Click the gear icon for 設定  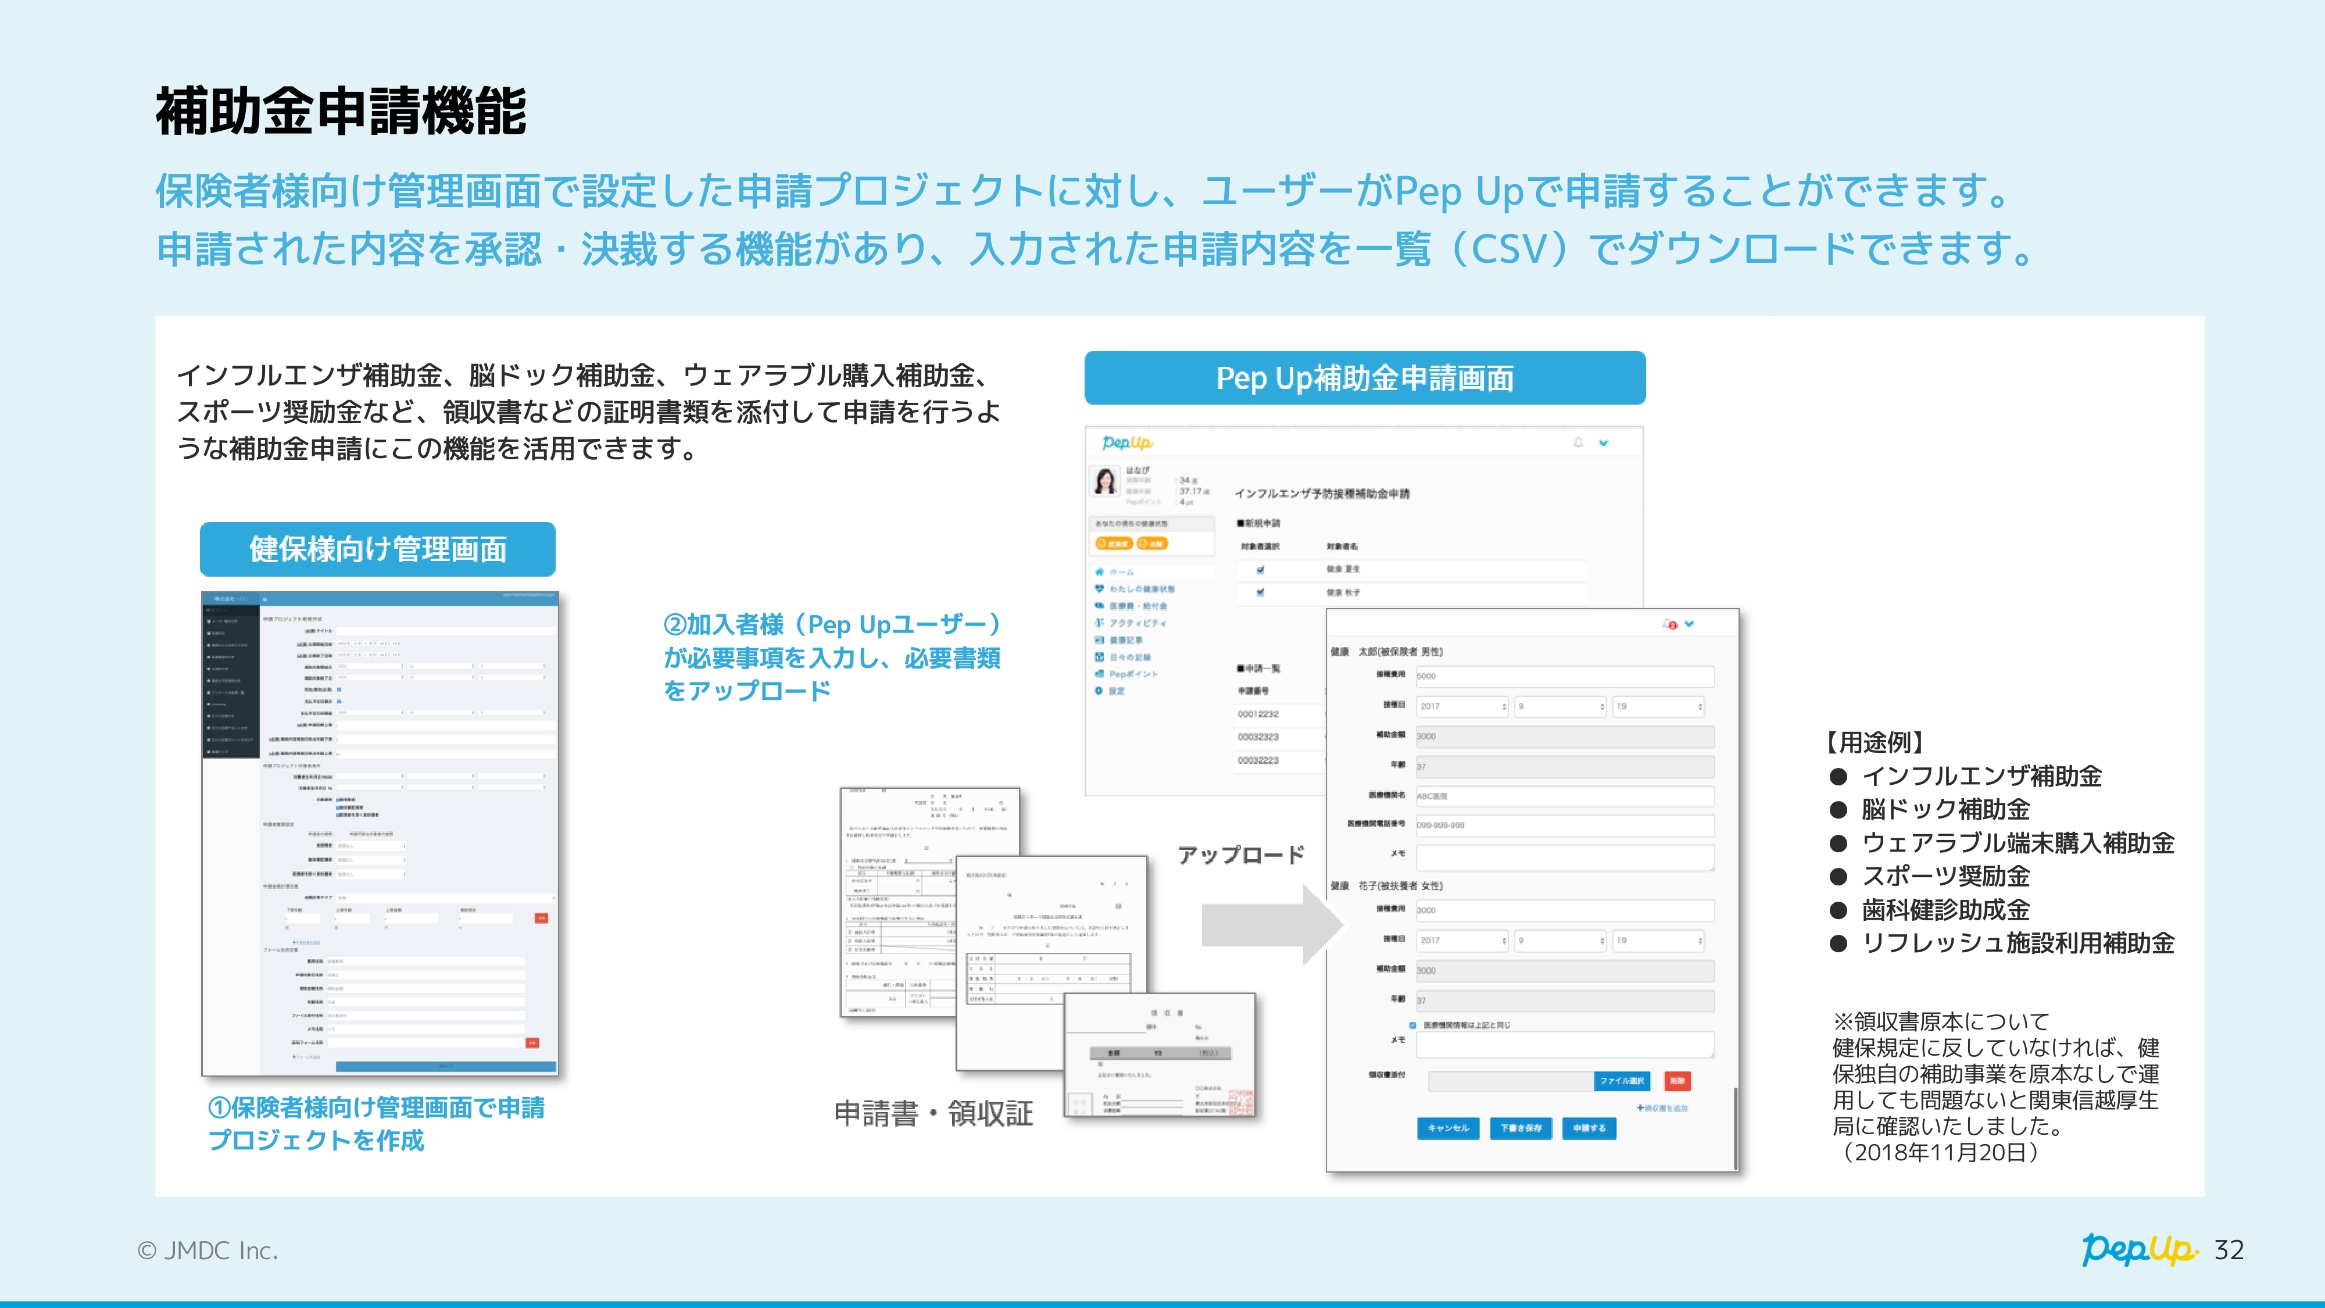coord(1099,691)
